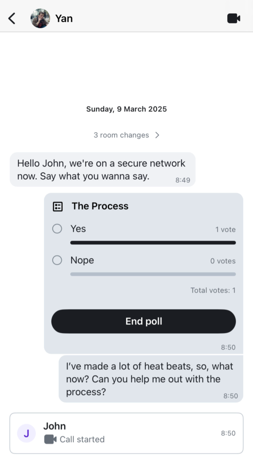This screenshot has width=253, height=462.
Task: Select the Hello John secure network message
Action: point(102,170)
